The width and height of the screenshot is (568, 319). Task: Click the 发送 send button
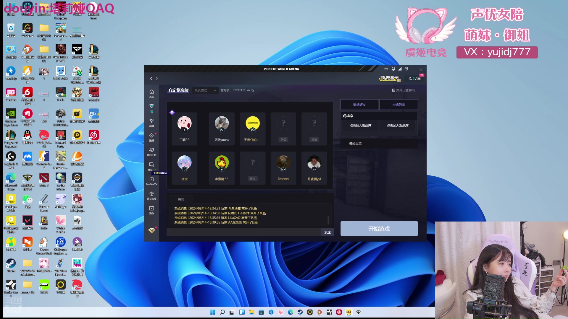[327, 232]
